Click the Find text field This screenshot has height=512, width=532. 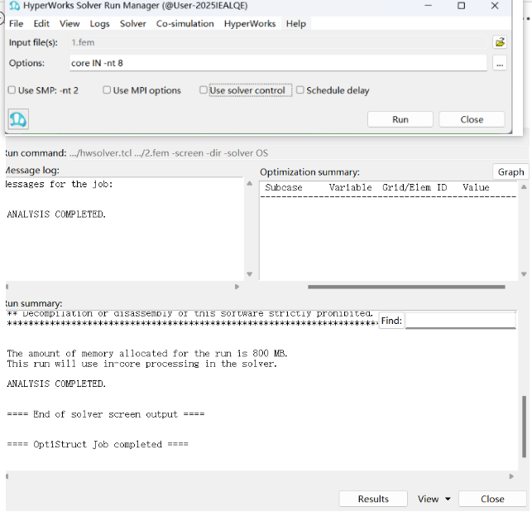click(x=461, y=321)
